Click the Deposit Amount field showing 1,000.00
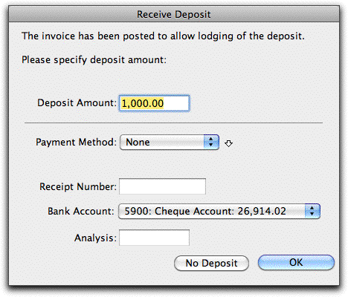This screenshot has height=297, width=348. point(154,103)
